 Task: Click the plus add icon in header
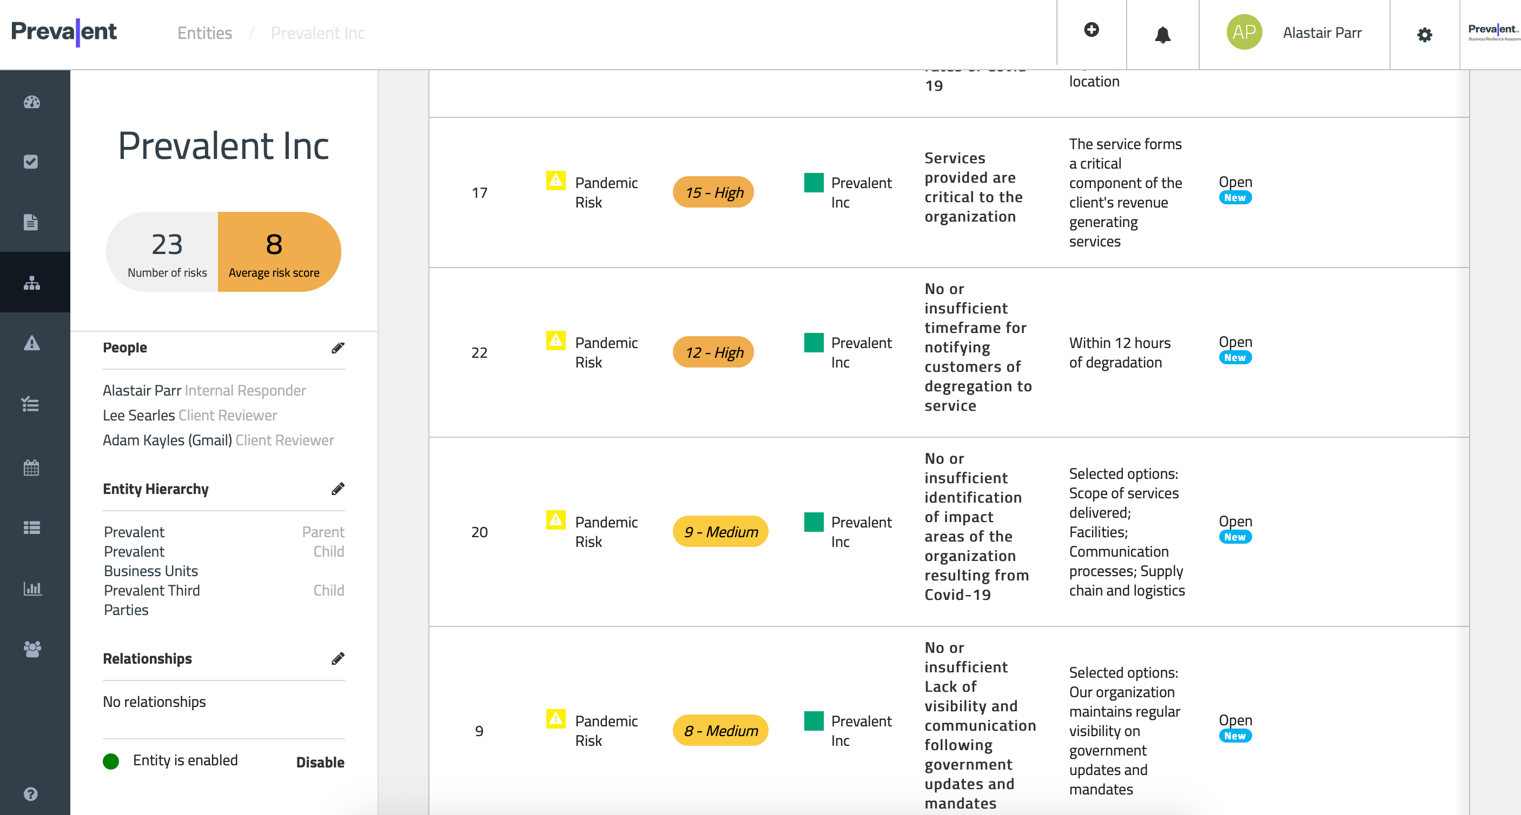(1091, 30)
